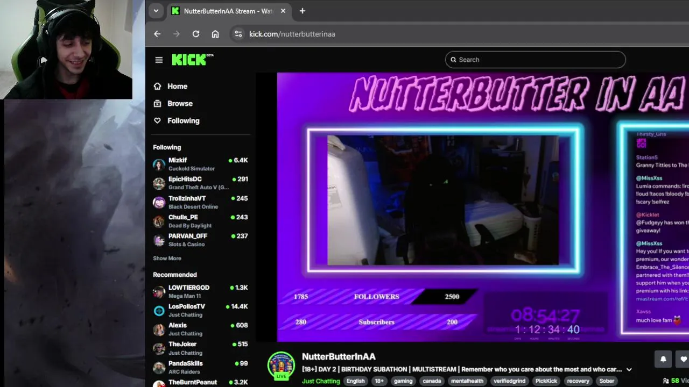Open Mizkif channel in Following list
Screen dimensions: 689x387
point(200,164)
